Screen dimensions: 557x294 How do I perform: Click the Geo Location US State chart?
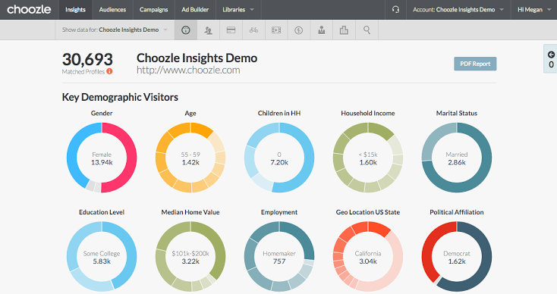click(368, 257)
